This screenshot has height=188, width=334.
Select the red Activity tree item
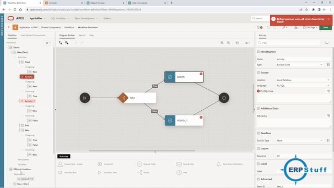[27, 77]
